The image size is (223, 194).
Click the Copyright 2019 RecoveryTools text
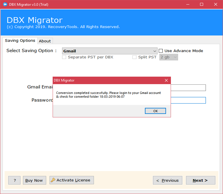click(63, 27)
